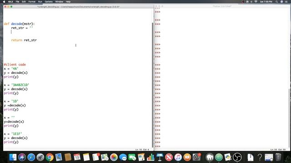The width and height of the screenshot is (291, 163).
Task: Open the Window menu
Action: [59, 2]
